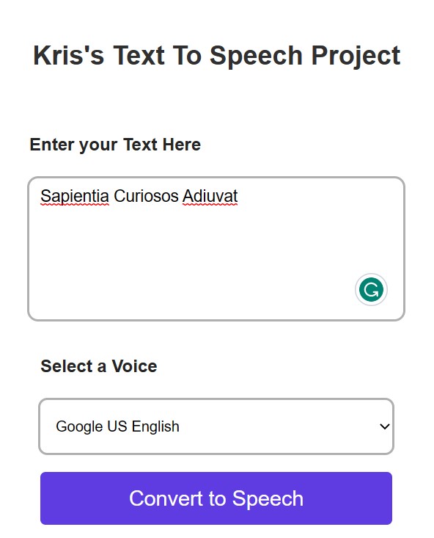The height and width of the screenshot is (538, 434).
Task: Place cursor on the word Curiosos
Action: (146, 196)
